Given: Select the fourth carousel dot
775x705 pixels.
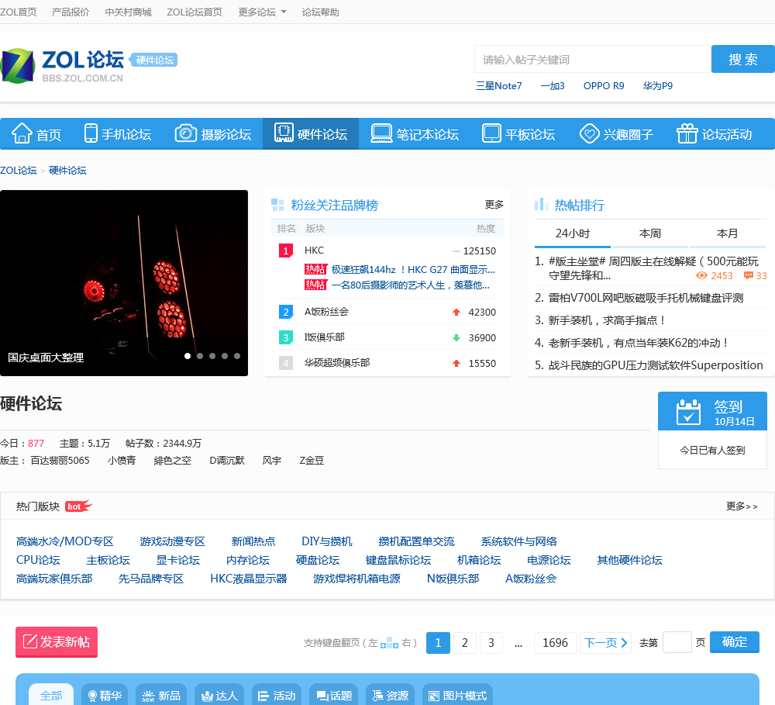Looking at the screenshot, I should click(225, 356).
